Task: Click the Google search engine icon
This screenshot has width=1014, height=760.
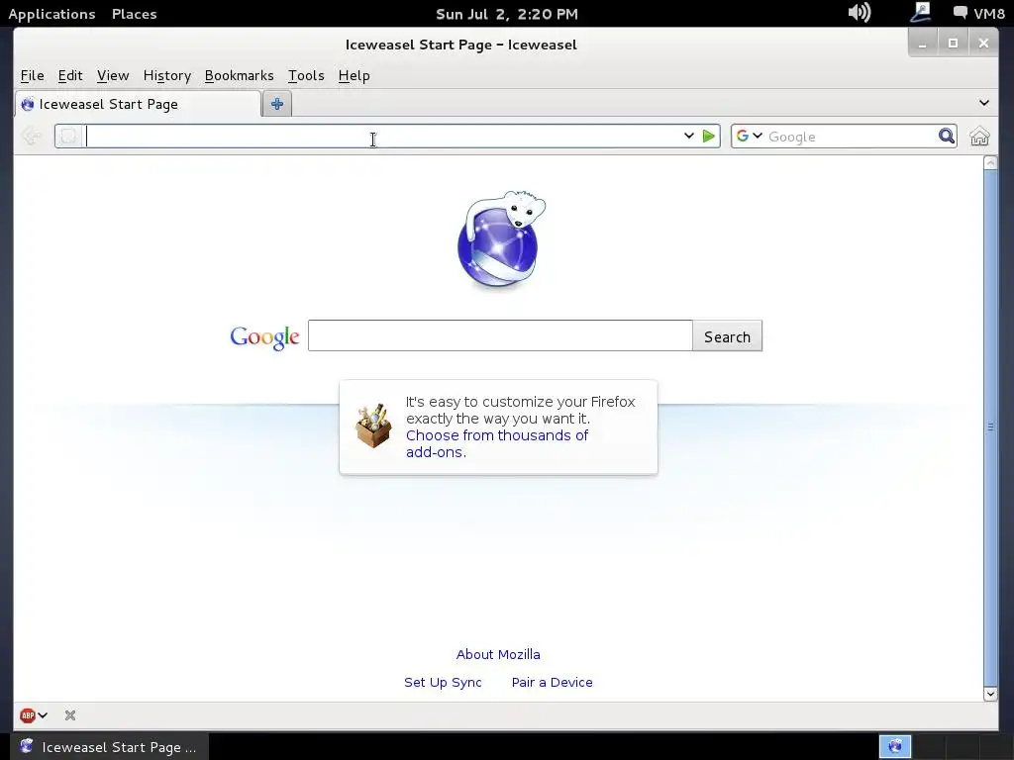Action: pyautogui.click(x=743, y=136)
